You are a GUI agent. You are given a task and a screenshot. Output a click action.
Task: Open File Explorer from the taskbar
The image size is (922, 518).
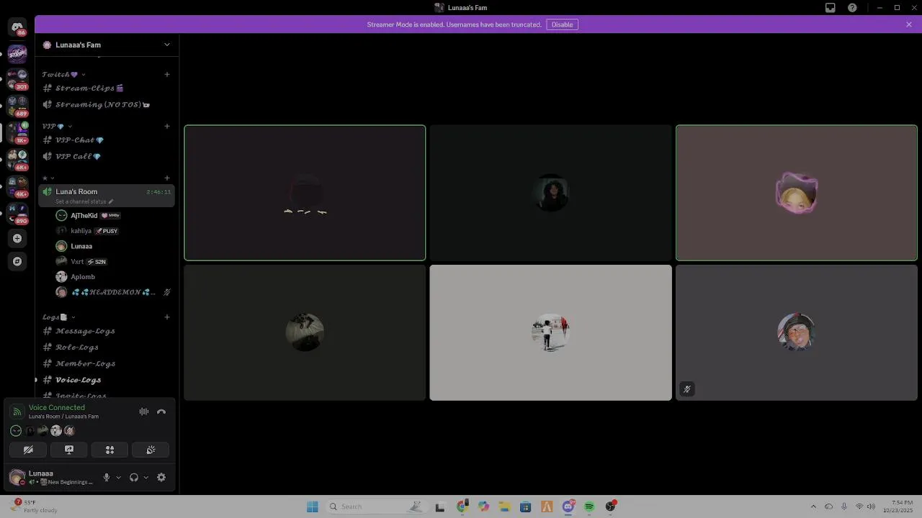point(504,506)
